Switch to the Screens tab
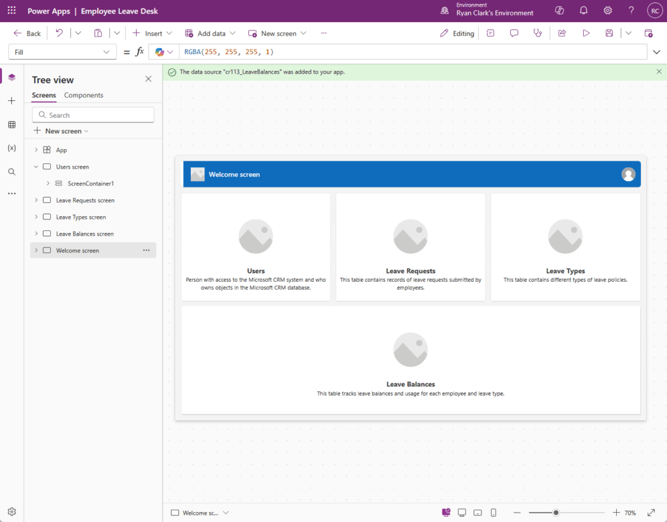Viewport: 667px width, 522px height. point(44,95)
